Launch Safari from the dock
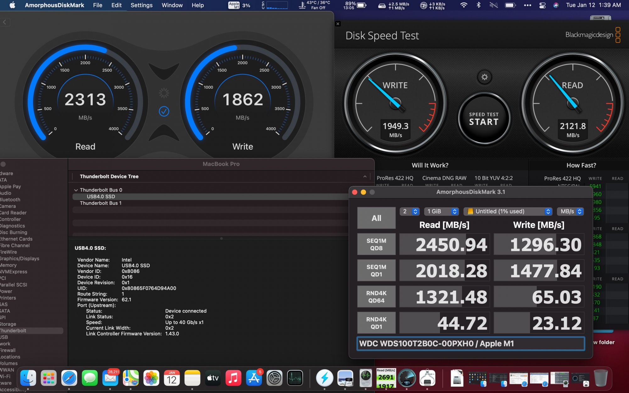This screenshot has height=393, width=629. [69, 378]
